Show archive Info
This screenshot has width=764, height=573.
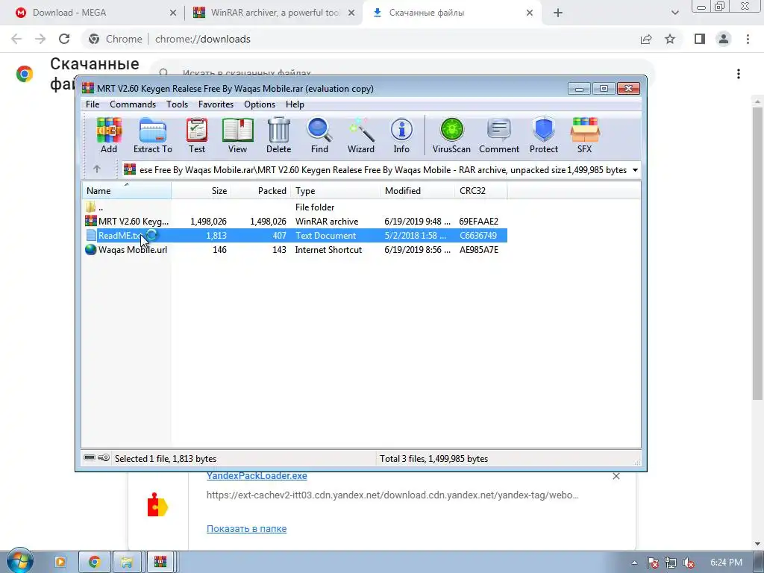coord(401,136)
